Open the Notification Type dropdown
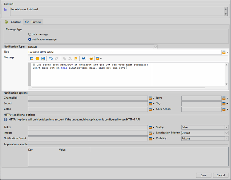The height and width of the screenshot is (180, 231). point(156,47)
